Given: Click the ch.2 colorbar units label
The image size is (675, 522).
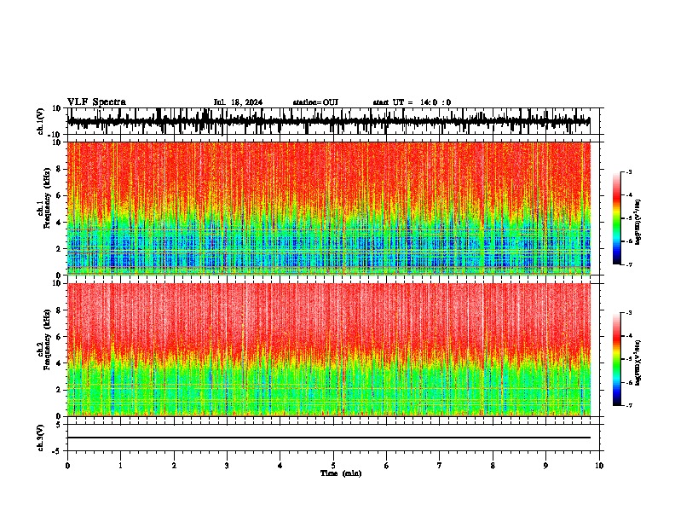Looking at the screenshot, I should (x=638, y=362).
